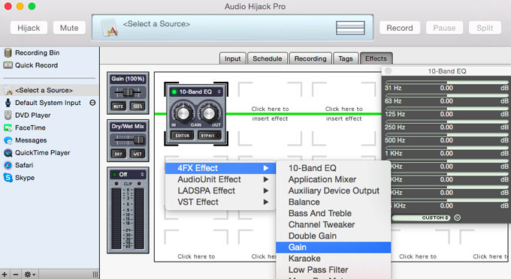
Task: Open the meter Off dropdown
Action: [x=128, y=175]
